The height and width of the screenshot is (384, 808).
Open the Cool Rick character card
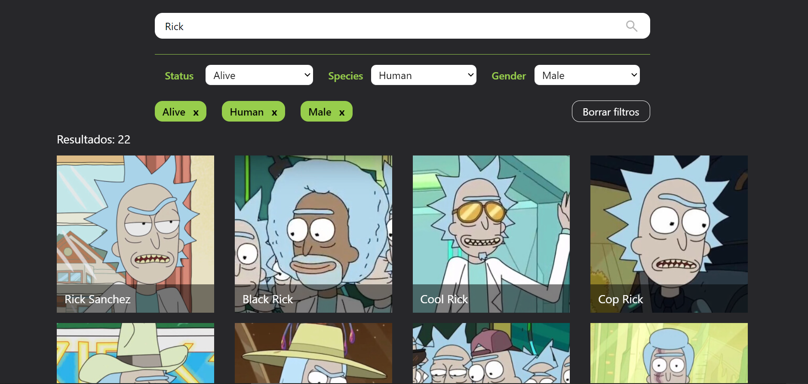(491, 234)
